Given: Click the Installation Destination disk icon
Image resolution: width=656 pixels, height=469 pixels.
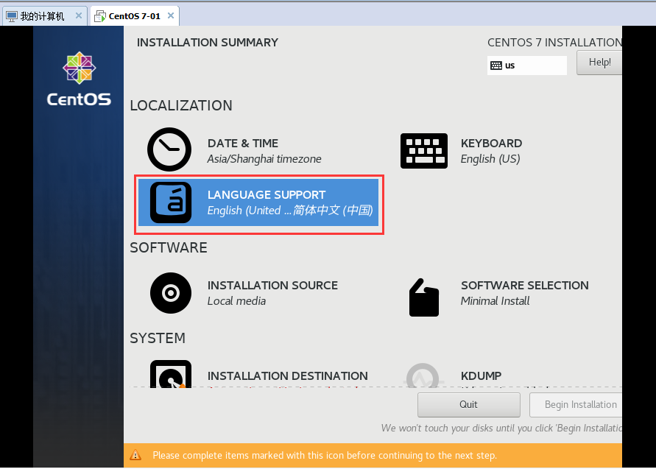Looking at the screenshot, I should click(x=171, y=373).
